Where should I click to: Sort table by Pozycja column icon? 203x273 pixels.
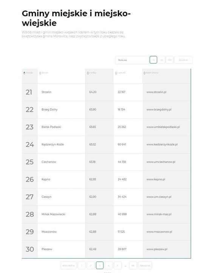tap(24, 73)
